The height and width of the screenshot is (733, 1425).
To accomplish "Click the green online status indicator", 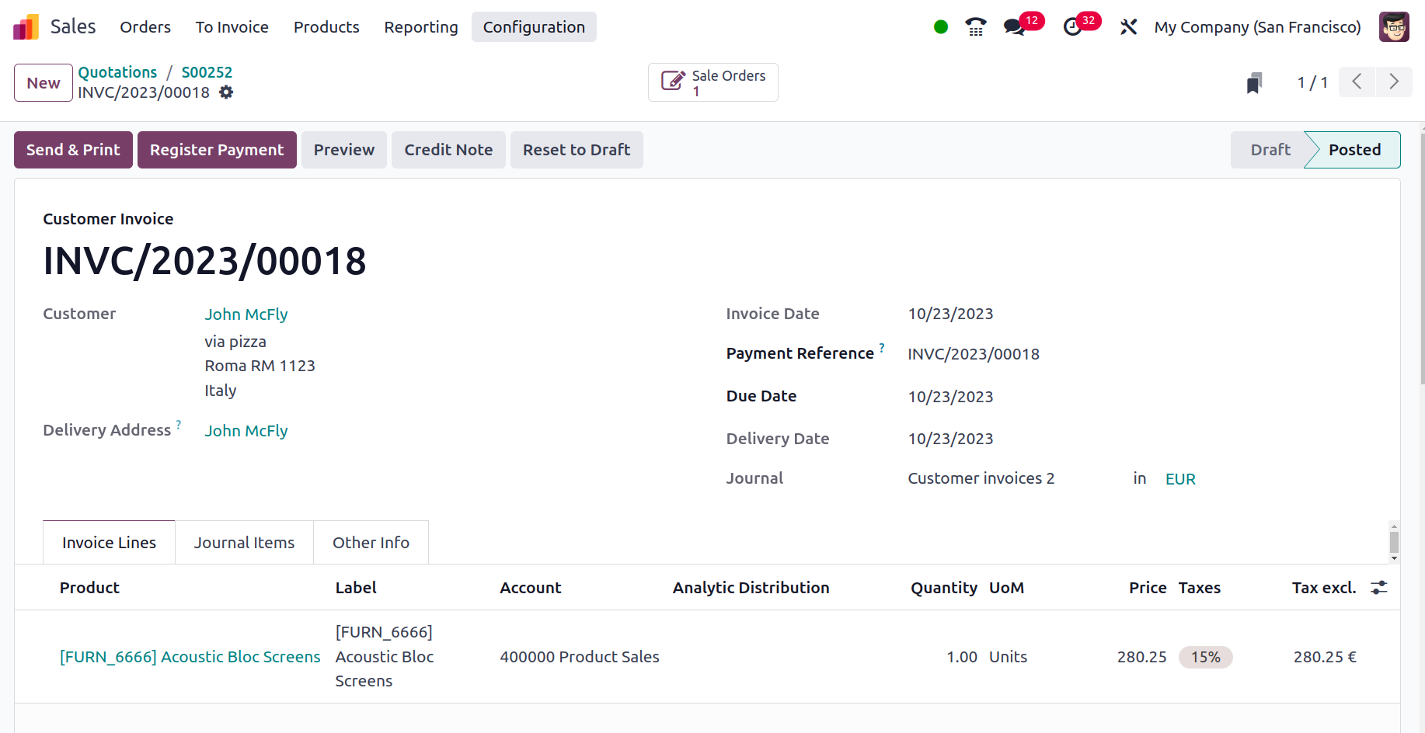I will point(940,26).
